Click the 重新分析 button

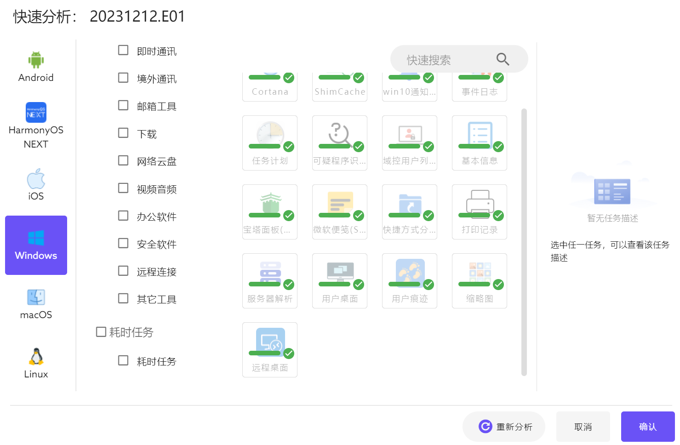504,427
